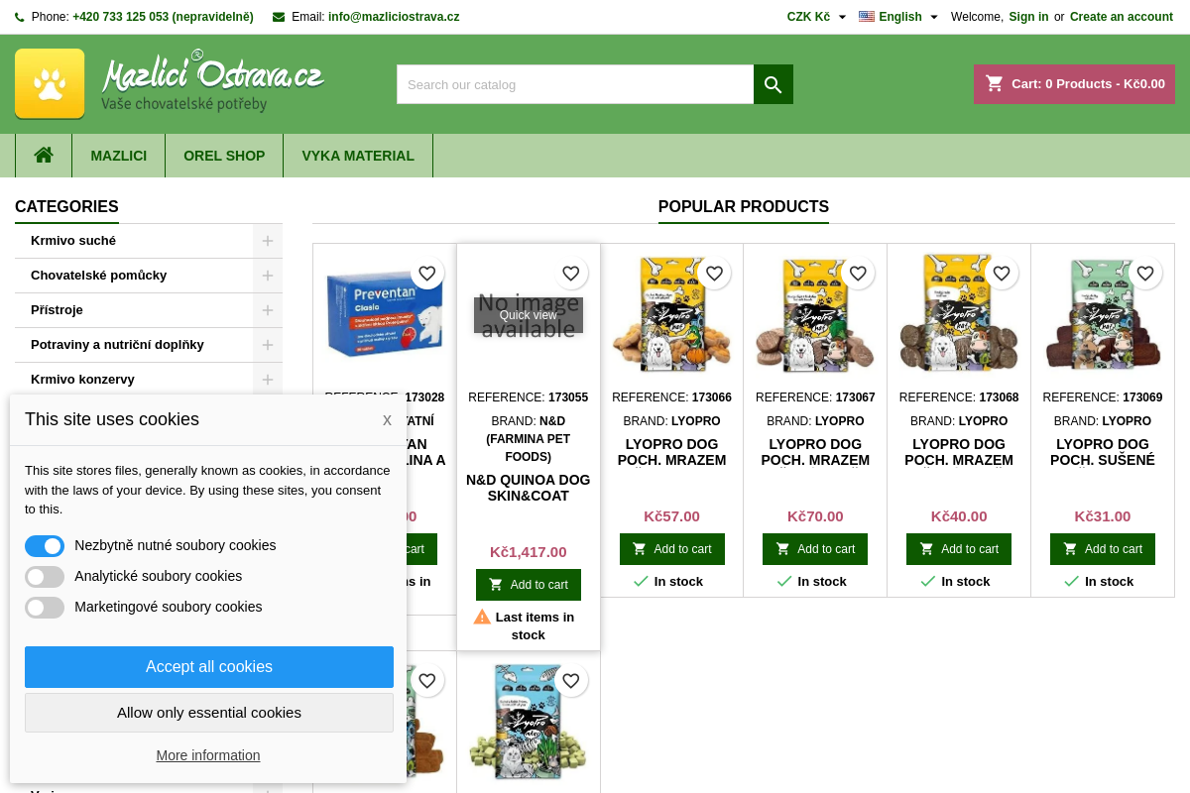The height and width of the screenshot is (793, 1190).
Task: Open the English language dropdown
Action: (x=898, y=17)
